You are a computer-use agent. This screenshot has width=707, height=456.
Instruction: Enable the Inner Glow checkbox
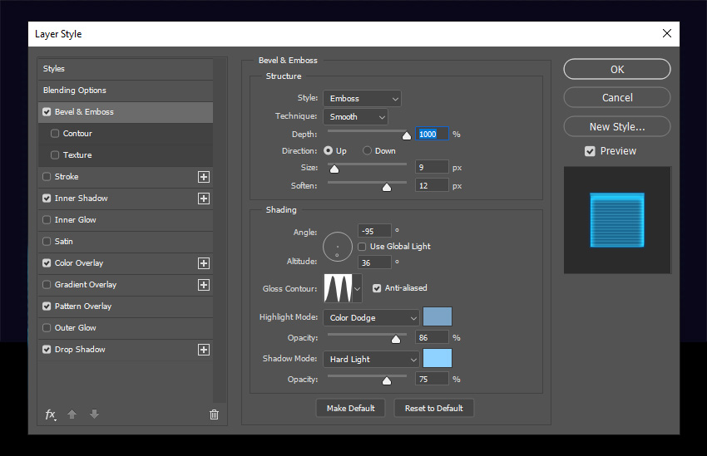[47, 219]
